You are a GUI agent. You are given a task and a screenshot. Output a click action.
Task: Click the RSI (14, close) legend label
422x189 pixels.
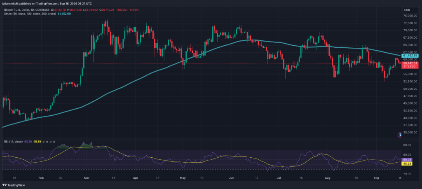coord(13,141)
